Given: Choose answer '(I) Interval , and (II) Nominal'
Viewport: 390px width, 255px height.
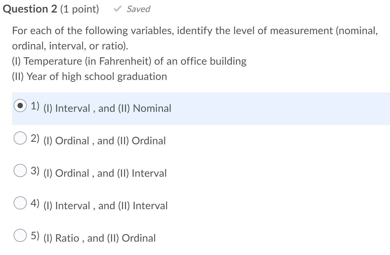Looking at the screenshot, I should 107,108.
